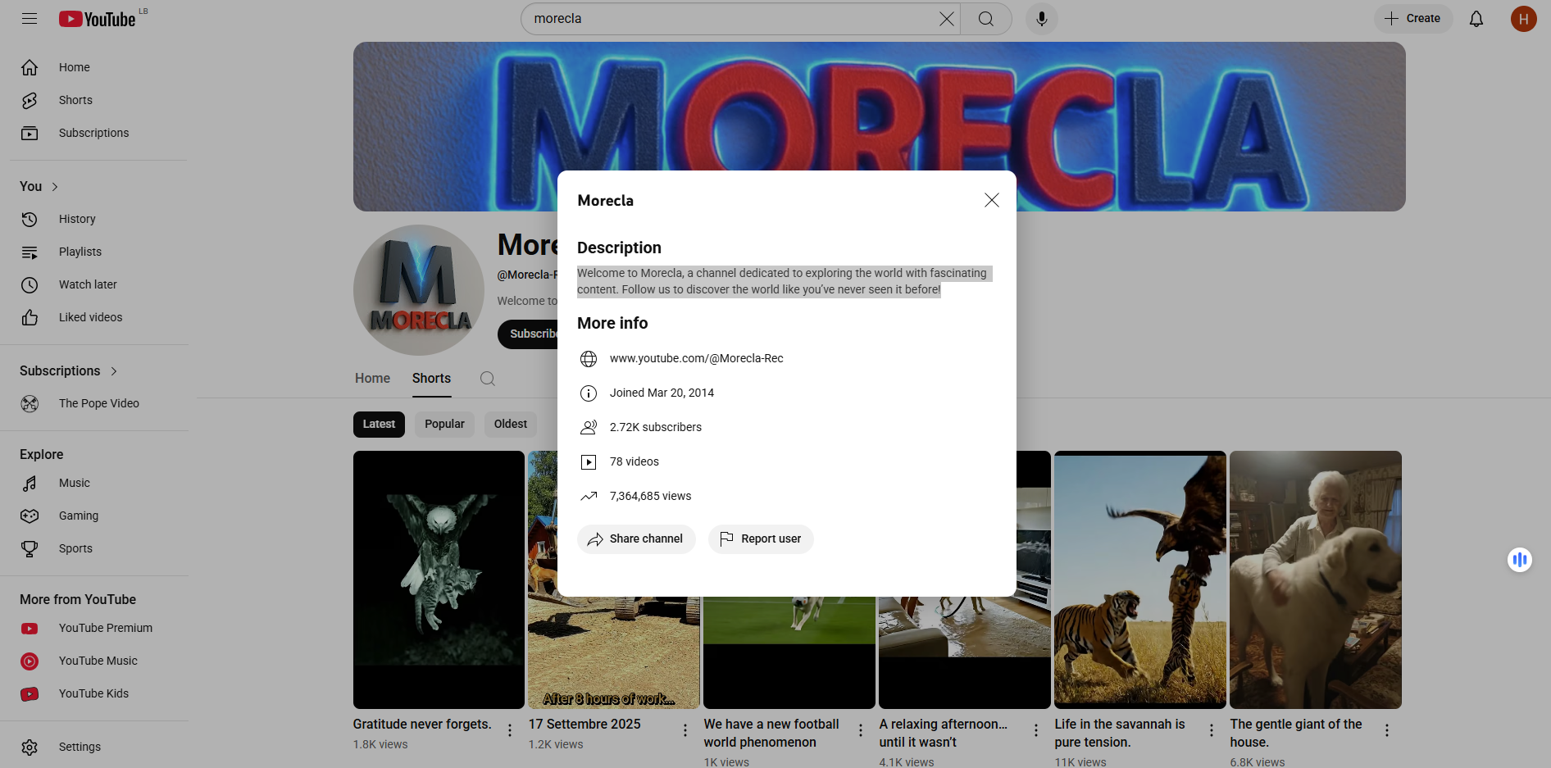Viewport: 1551px width, 768px height.
Task: Click 7,364,685 views text
Action: click(651, 496)
